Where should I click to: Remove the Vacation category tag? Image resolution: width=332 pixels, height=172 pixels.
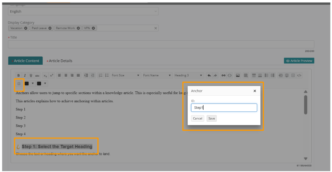26,28
